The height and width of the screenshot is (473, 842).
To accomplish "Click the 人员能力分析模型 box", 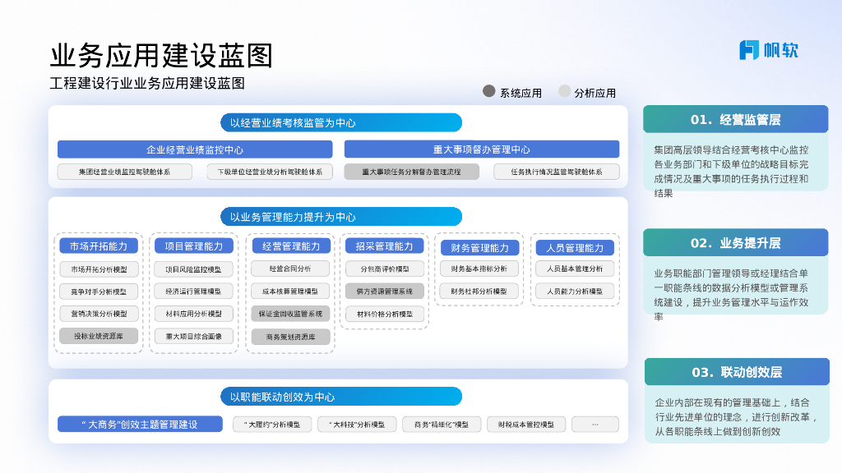I will click(x=575, y=291).
